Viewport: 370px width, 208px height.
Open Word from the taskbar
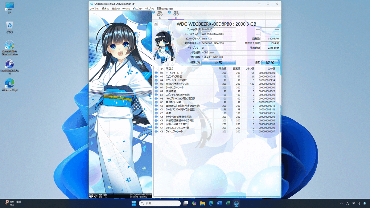click(220, 203)
